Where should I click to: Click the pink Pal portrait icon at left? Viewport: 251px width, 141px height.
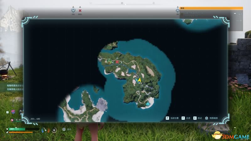(13, 112)
